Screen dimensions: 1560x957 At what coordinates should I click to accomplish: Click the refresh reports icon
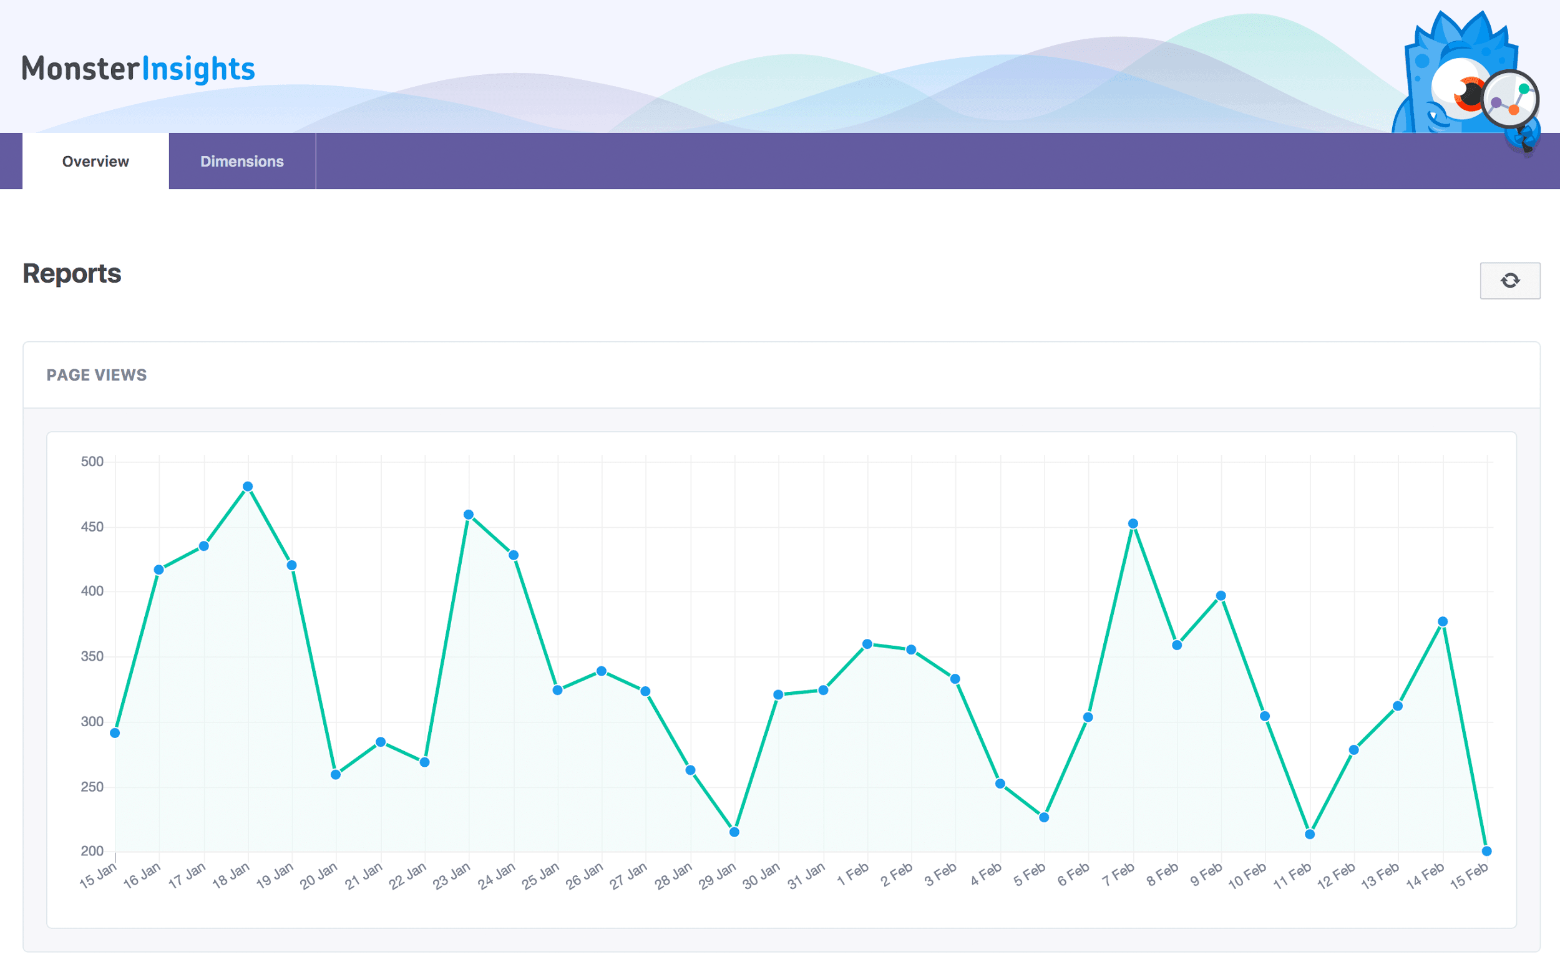[x=1511, y=280]
